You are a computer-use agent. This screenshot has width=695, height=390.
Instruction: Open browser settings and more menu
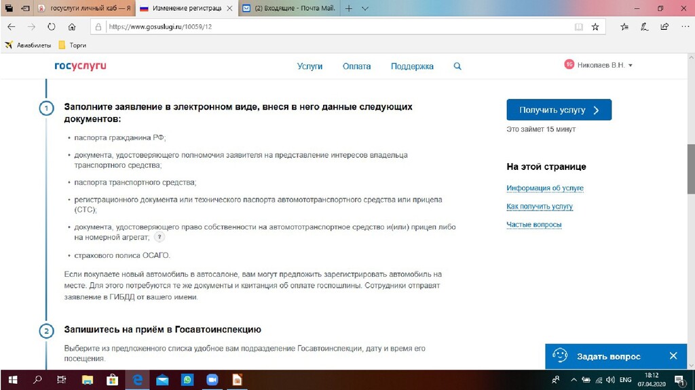click(x=685, y=27)
